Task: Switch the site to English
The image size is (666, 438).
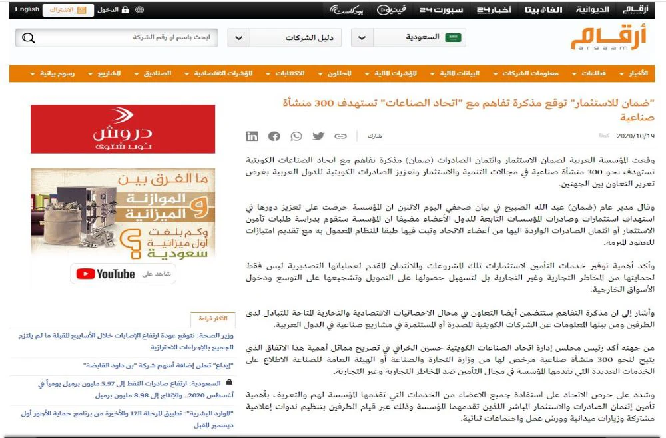Action: 27,9
